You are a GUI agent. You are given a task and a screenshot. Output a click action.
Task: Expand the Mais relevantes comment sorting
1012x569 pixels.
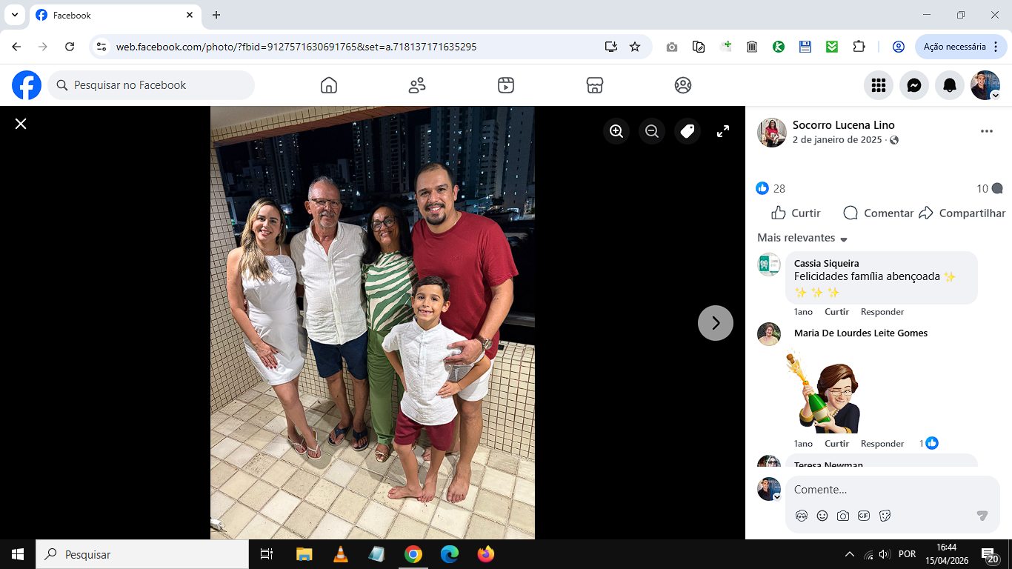point(802,238)
